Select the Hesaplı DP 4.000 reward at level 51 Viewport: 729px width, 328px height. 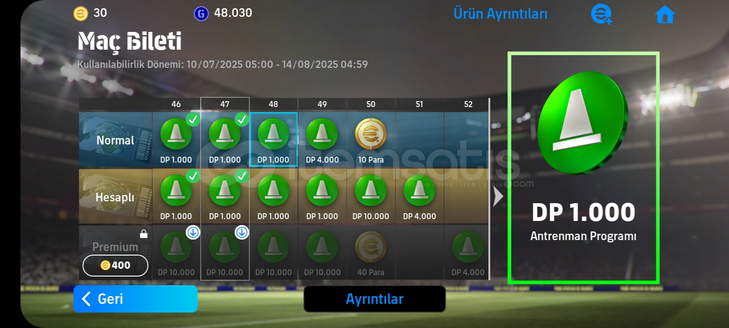[420, 196]
